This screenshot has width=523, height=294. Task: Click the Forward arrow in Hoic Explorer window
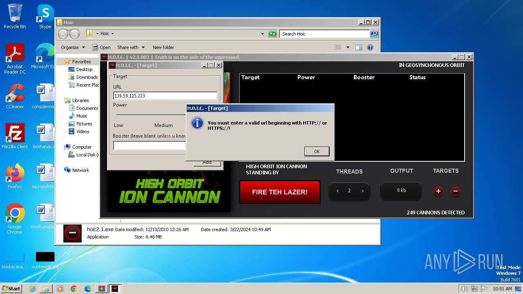(74, 34)
